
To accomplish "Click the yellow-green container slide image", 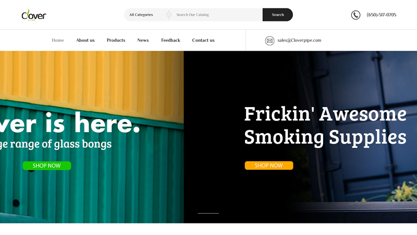I will pyautogui.click(x=92, y=137).
